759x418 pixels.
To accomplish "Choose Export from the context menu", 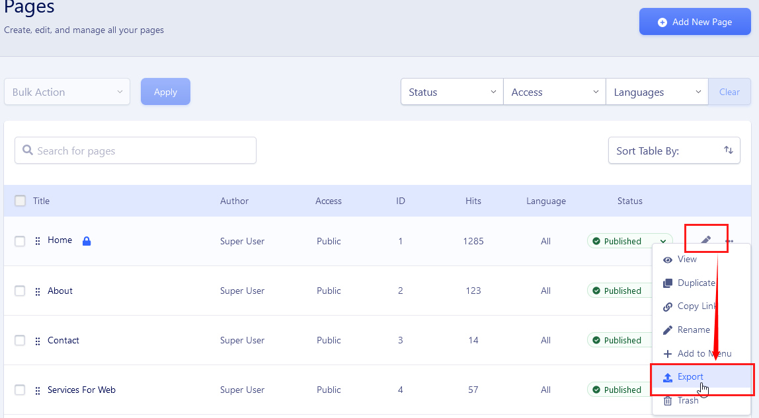I will [x=690, y=376].
